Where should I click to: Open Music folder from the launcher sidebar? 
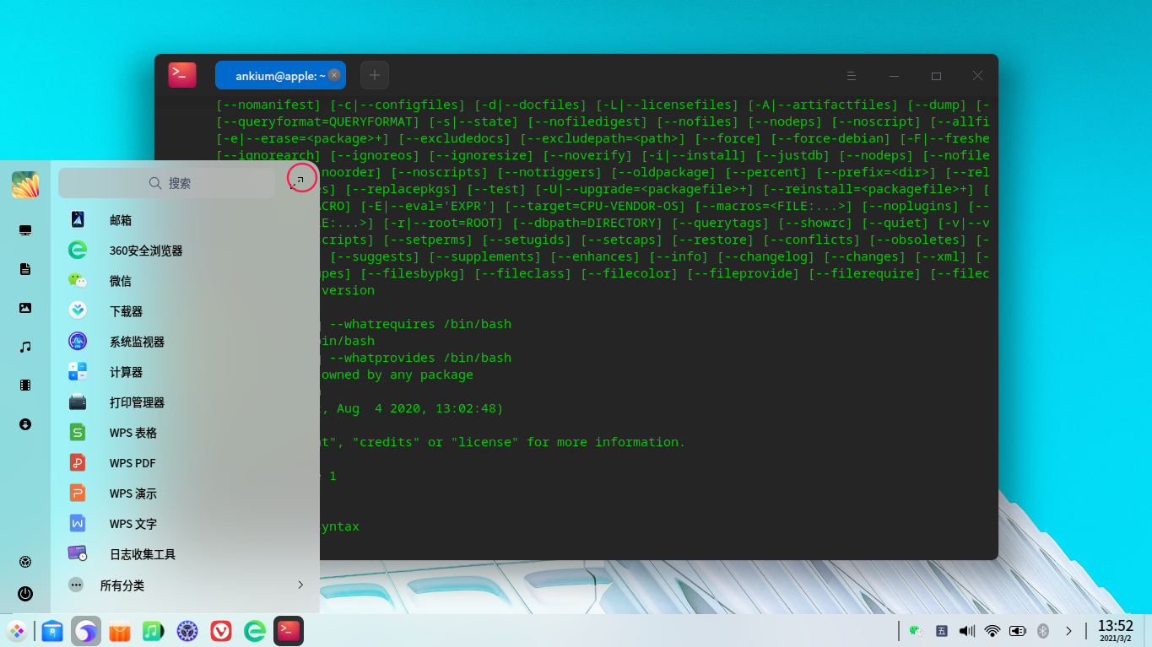click(x=25, y=347)
